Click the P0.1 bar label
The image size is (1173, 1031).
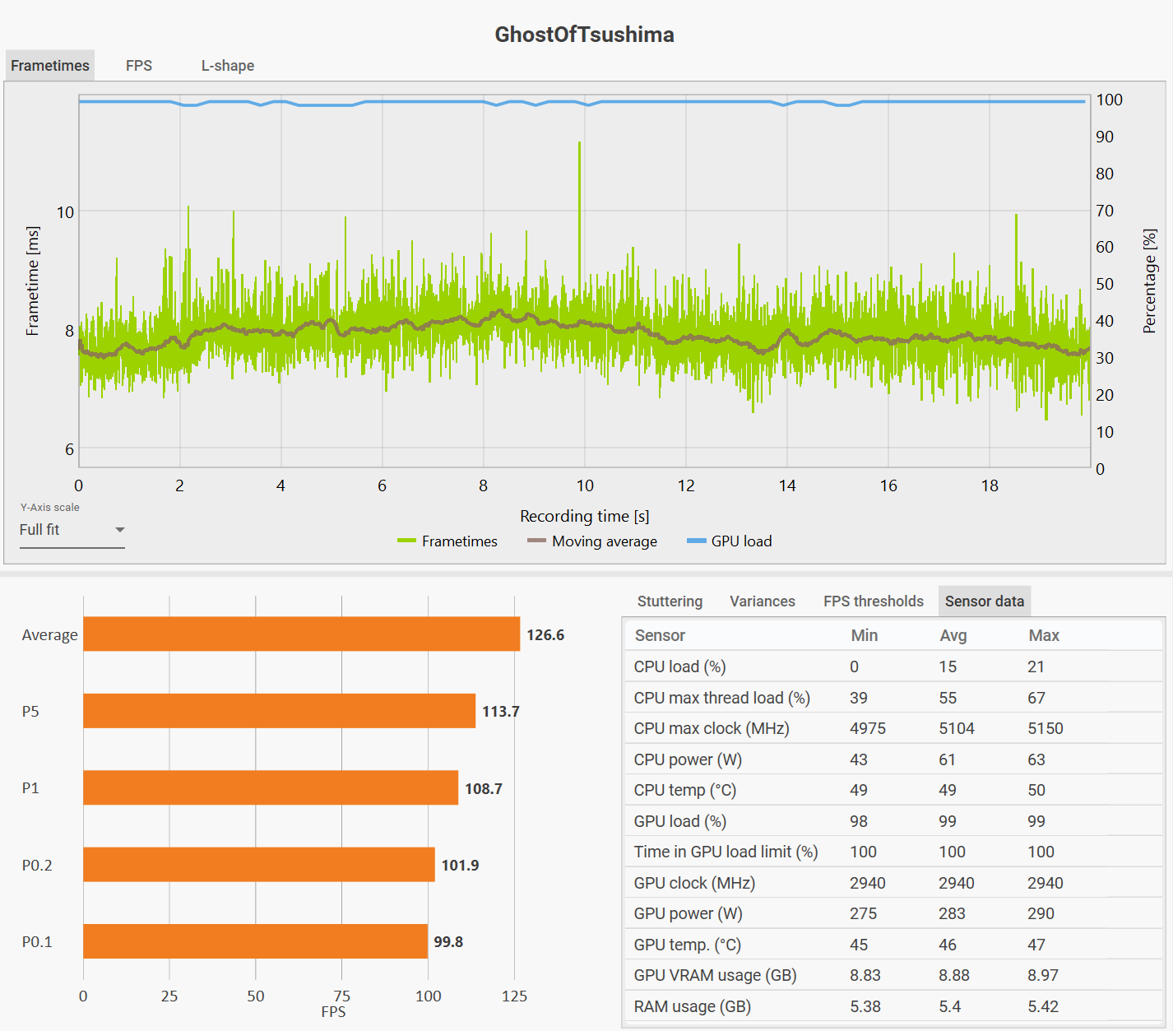(x=37, y=942)
